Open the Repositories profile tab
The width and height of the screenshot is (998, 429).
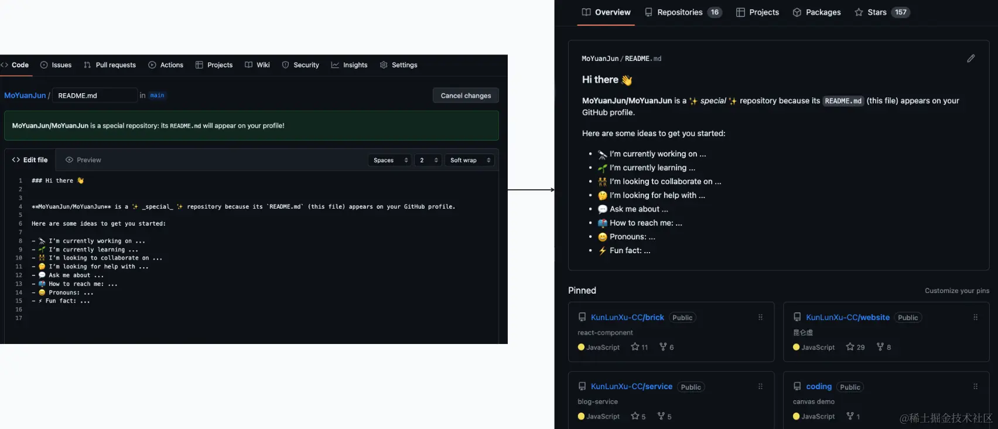tap(683, 12)
